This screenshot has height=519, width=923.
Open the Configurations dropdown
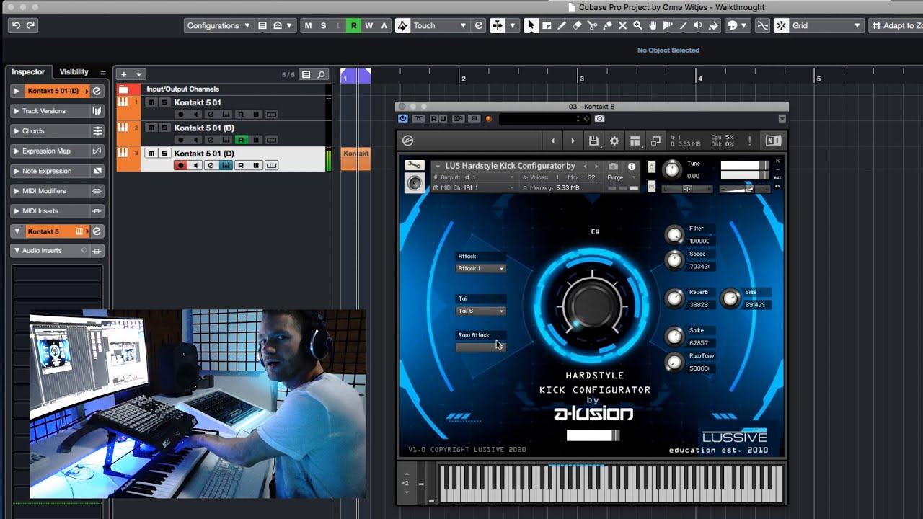click(218, 25)
